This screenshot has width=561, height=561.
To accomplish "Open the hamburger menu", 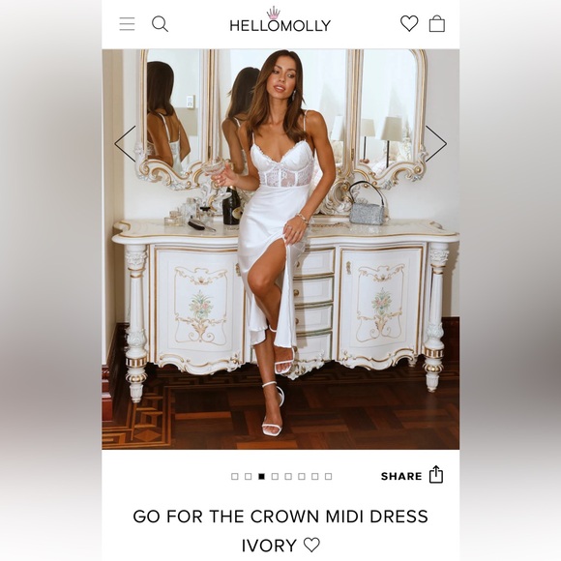I will tap(127, 24).
